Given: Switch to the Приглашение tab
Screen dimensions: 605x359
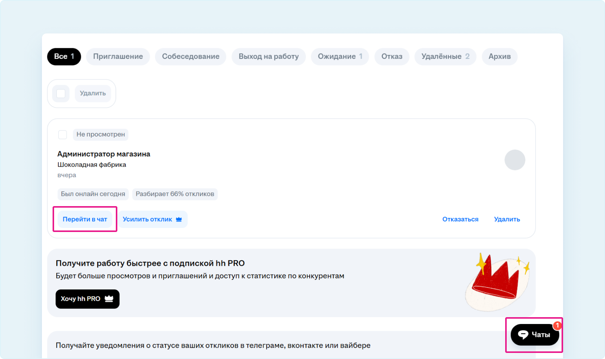Looking at the screenshot, I should point(118,57).
